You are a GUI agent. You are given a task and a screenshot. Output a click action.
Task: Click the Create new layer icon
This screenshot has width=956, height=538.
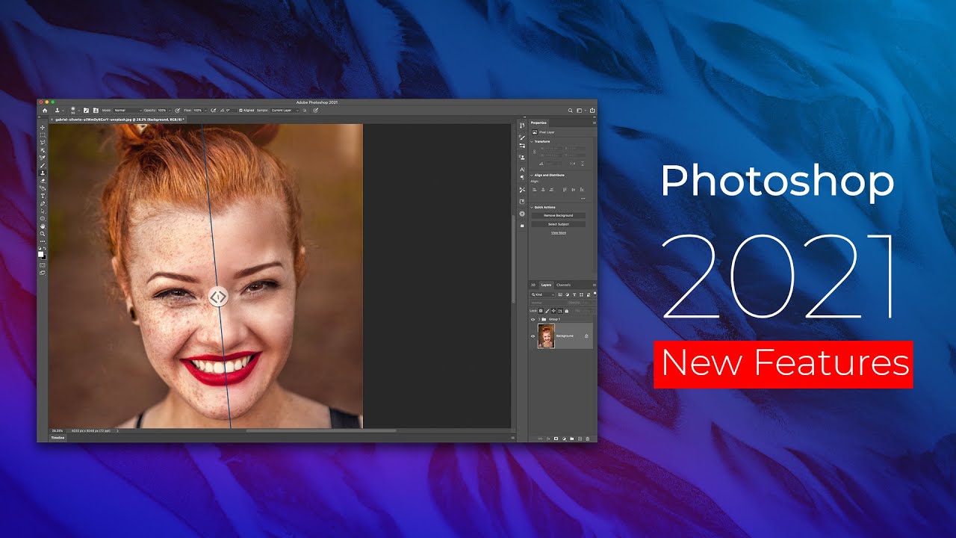pos(580,439)
